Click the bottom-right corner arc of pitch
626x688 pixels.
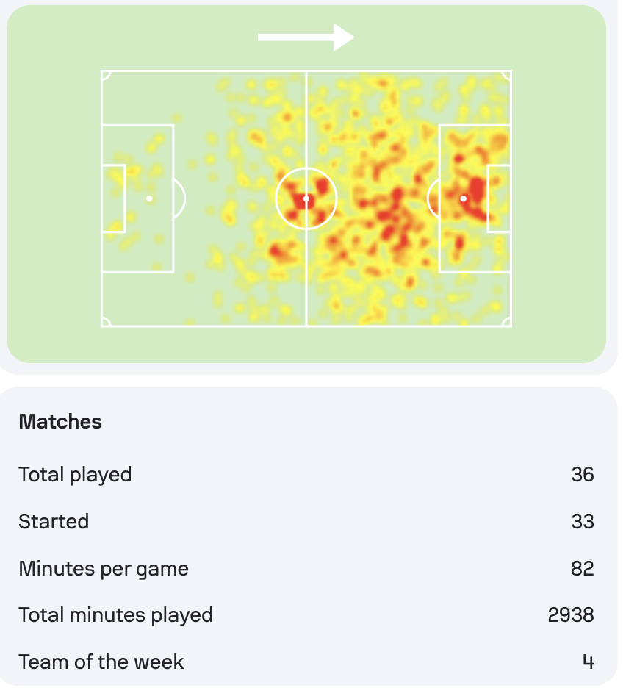[x=507, y=323]
